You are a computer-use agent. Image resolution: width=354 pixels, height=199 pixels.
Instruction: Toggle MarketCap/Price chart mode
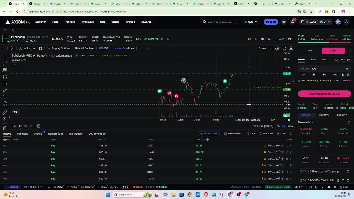tap(124, 48)
